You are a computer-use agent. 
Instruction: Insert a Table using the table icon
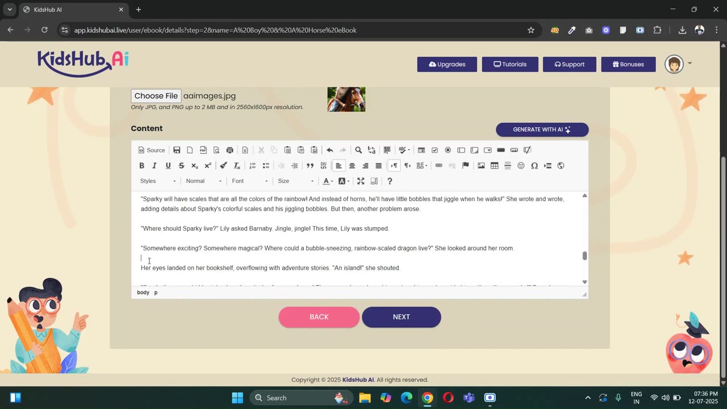pyautogui.click(x=494, y=165)
